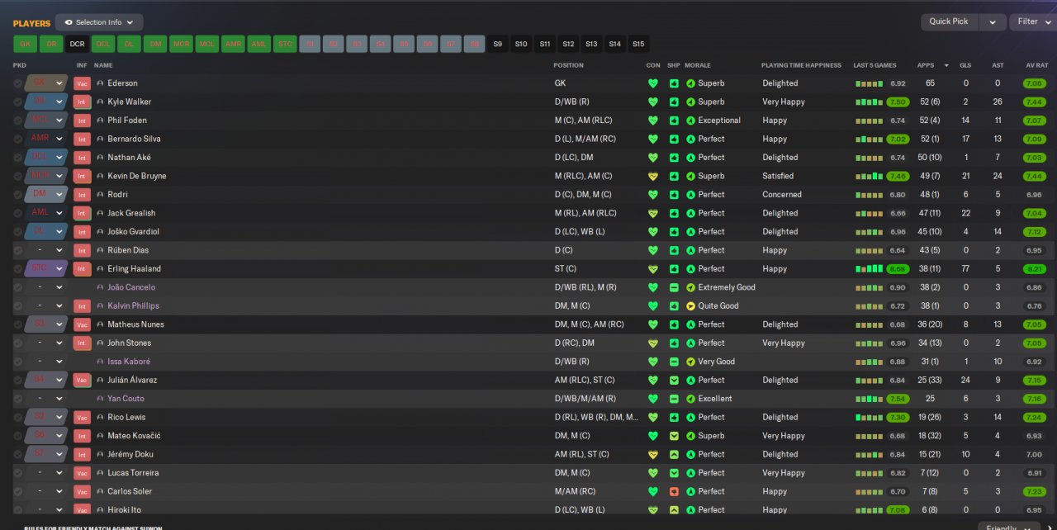Viewport: 1057px width, 530px height.
Task: Select the AMR position slot
Action: (x=234, y=44)
